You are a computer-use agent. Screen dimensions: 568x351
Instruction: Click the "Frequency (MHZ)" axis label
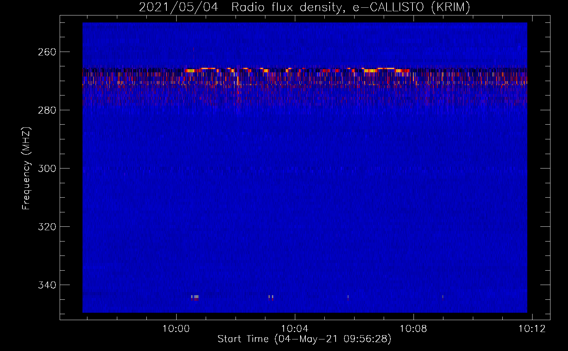click(x=26, y=168)
